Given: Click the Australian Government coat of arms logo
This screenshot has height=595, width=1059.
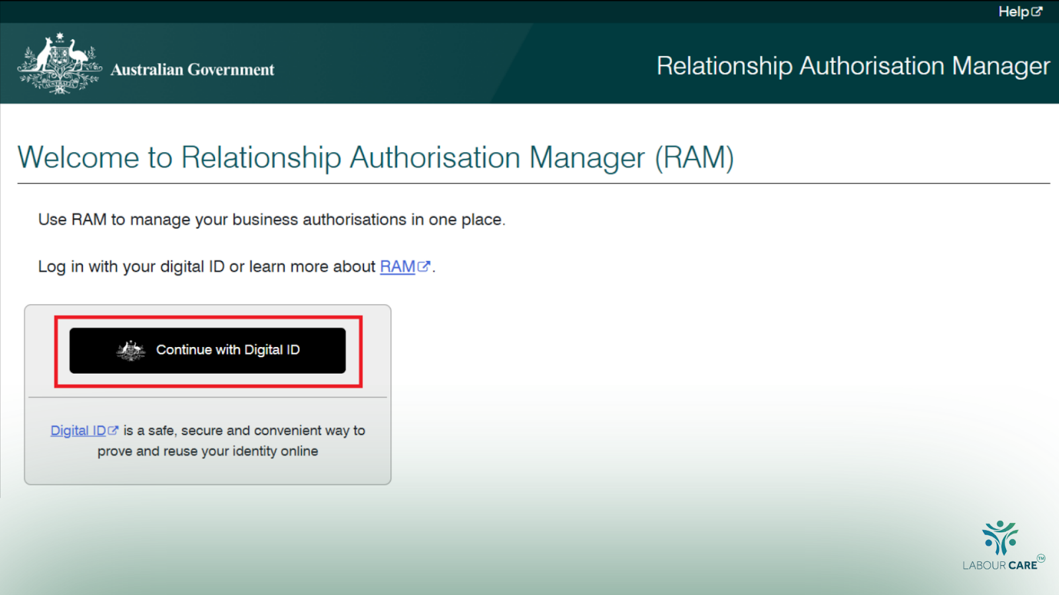Looking at the screenshot, I should pyautogui.click(x=60, y=63).
